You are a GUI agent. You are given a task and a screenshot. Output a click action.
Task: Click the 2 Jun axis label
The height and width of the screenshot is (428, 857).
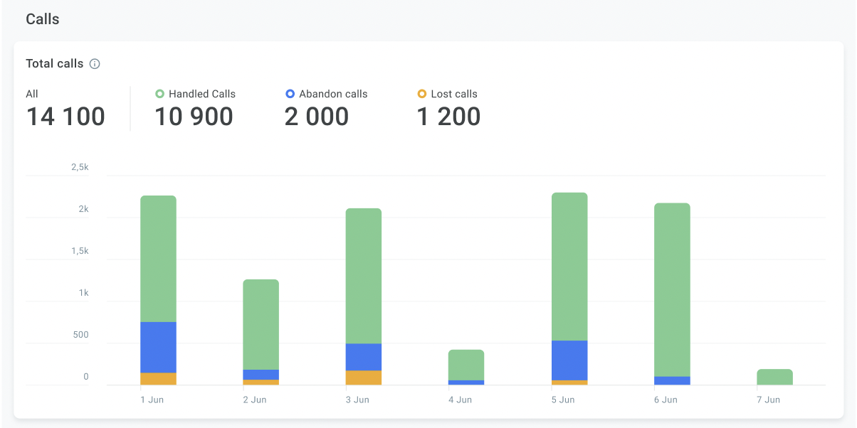254,400
